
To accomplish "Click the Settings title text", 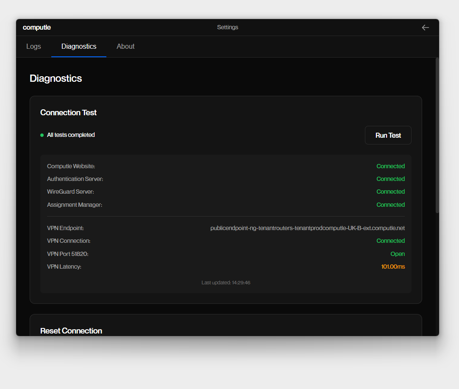I will pyautogui.click(x=228, y=27).
